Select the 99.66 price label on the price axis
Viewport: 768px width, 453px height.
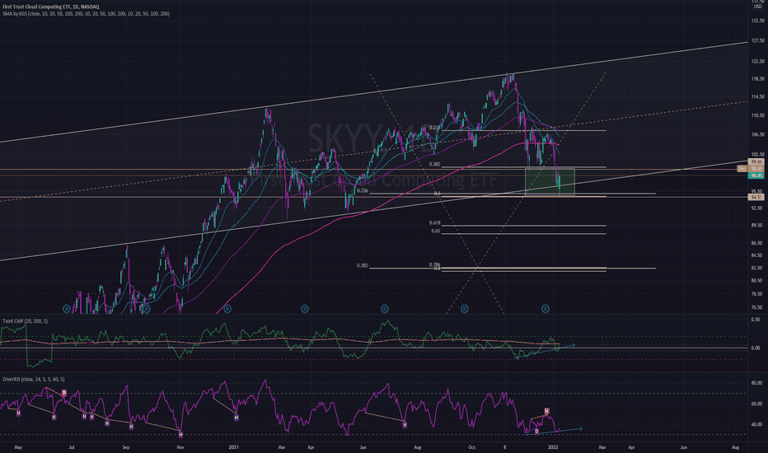pos(756,162)
